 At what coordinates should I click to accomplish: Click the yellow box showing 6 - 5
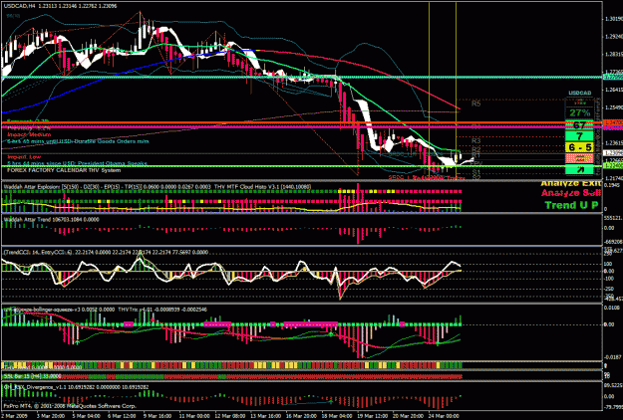pos(579,147)
